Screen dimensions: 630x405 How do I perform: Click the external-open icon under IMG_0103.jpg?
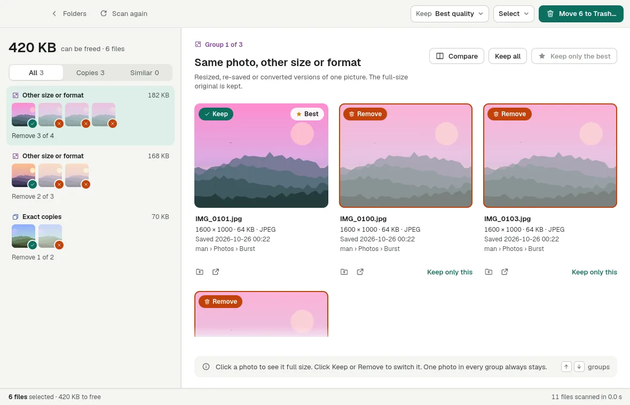point(505,272)
